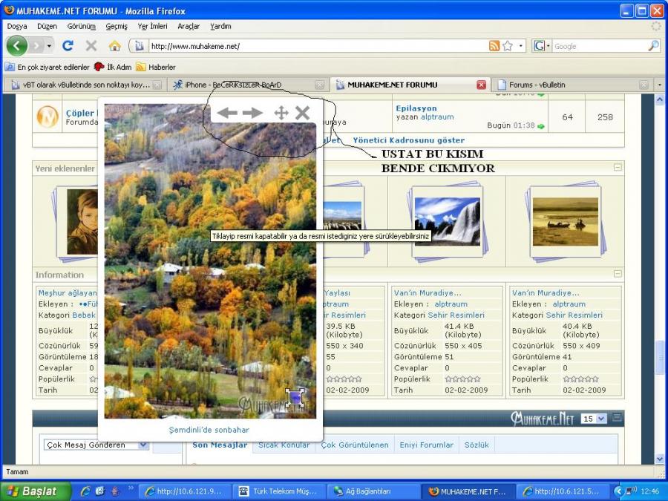Switch to the Çok Görüntülenen tab
668x501 pixels.
[355, 445]
